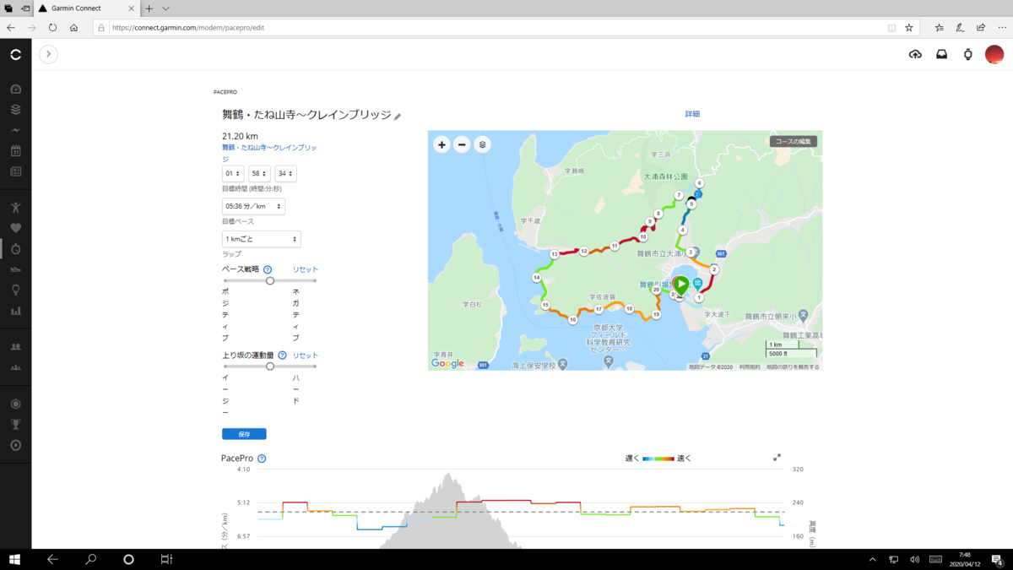The width and height of the screenshot is (1013, 570).
Task: Open the minutes dropdown showing 58
Action: click(x=259, y=173)
